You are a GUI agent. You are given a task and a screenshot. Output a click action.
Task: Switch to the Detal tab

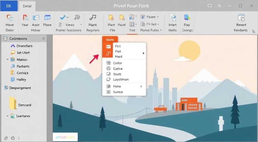(27, 6)
